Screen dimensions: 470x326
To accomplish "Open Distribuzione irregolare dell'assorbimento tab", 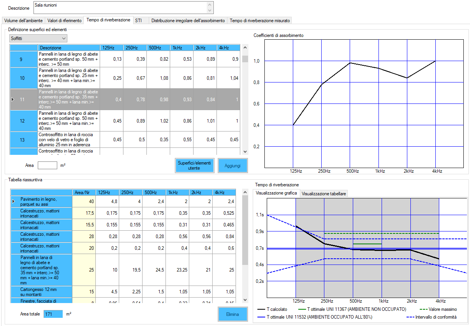I will pyautogui.click(x=188, y=21).
